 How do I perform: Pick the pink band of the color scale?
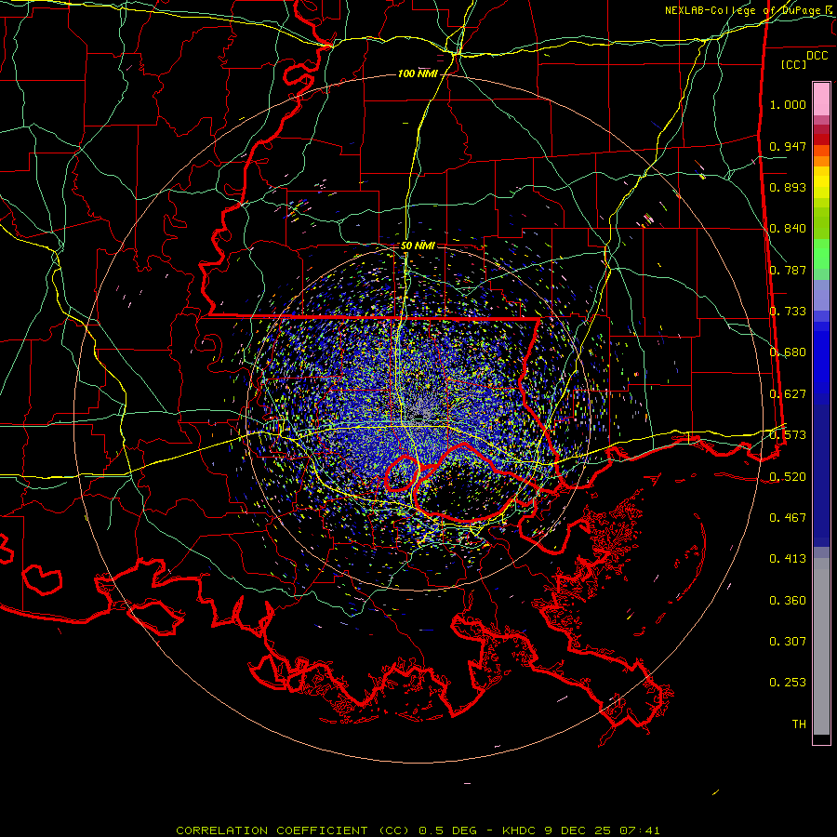[821, 99]
